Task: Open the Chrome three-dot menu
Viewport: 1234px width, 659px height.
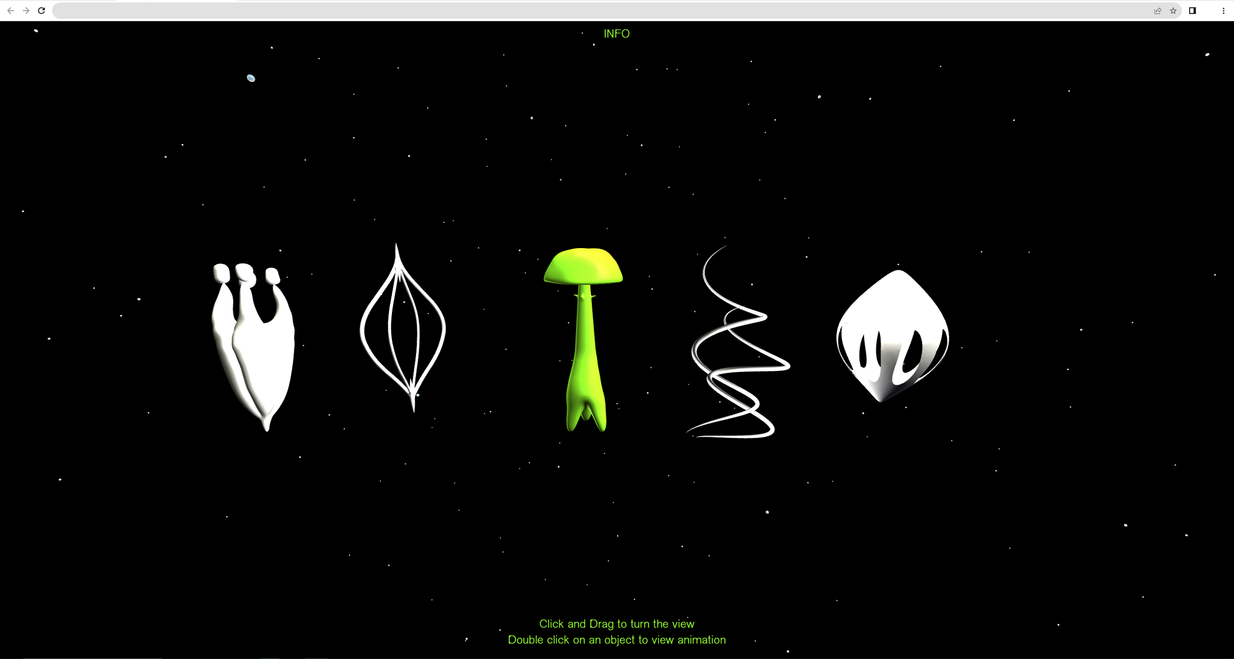Action: 1223,11
